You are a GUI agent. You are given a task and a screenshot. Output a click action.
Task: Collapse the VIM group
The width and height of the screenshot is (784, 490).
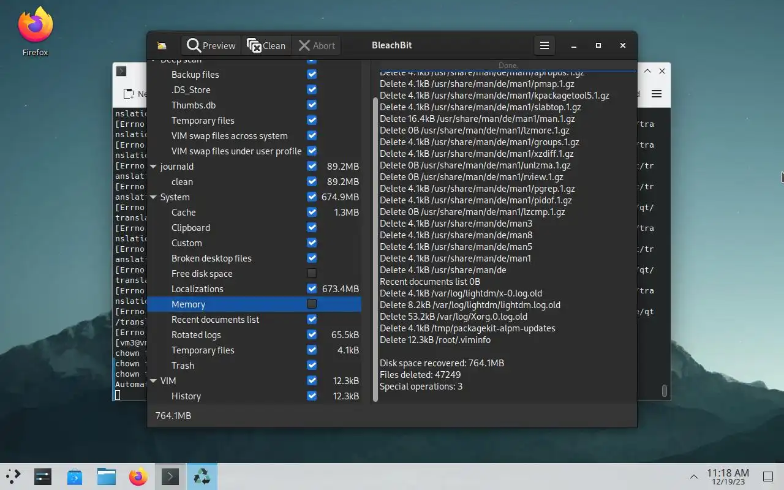154,380
